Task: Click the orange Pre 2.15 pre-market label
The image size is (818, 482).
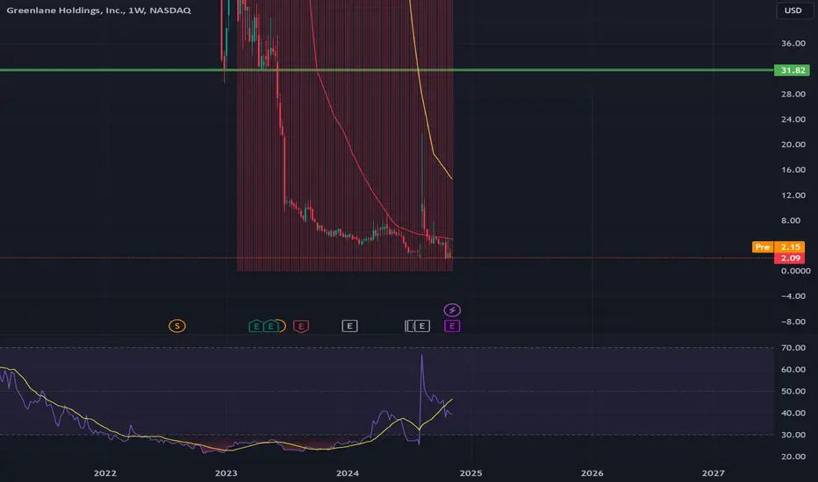Action: tap(780, 247)
